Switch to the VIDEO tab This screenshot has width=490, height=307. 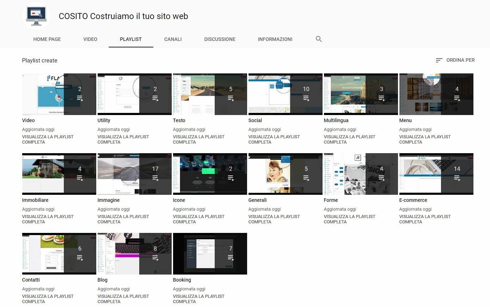pyautogui.click(x=90, y=39)
